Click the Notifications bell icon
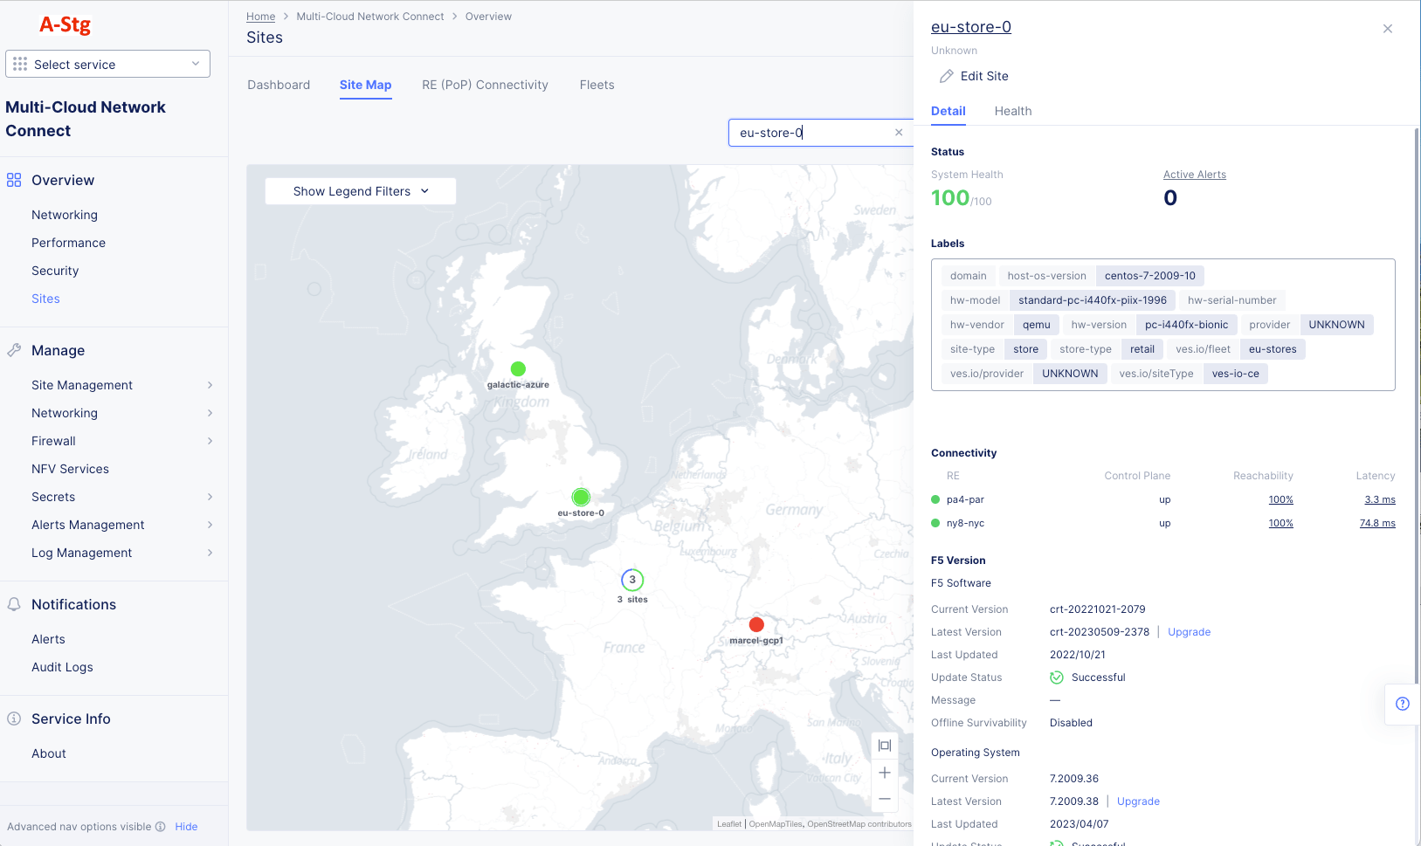The image size is (1421, 846). pyautogui.click(x=13, y=604)
